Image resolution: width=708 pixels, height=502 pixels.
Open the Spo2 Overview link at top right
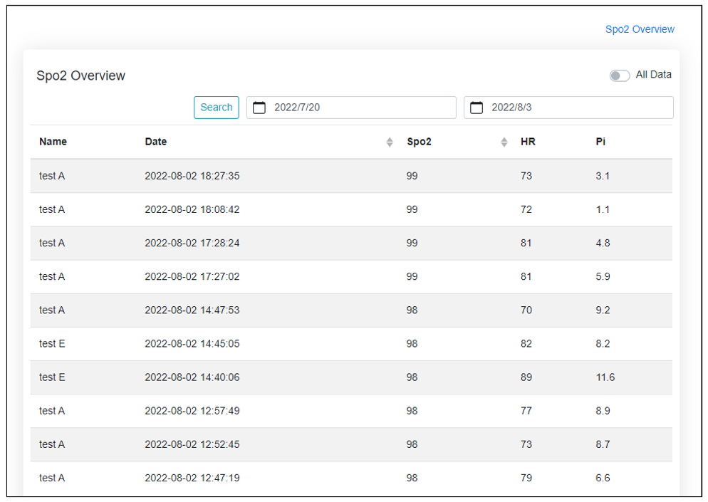640,29
